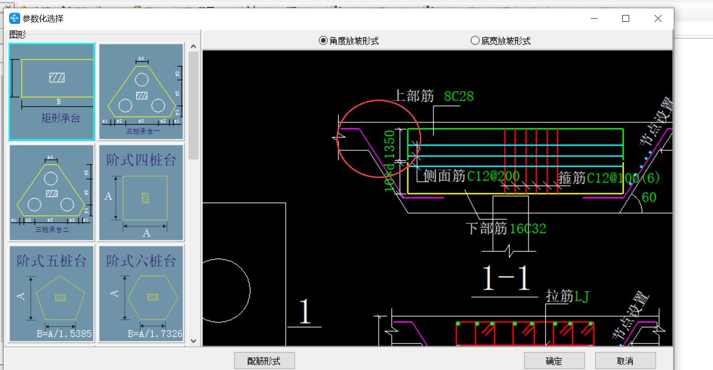Select the 三桩承台一 shape thumbnail

[141, 91]
